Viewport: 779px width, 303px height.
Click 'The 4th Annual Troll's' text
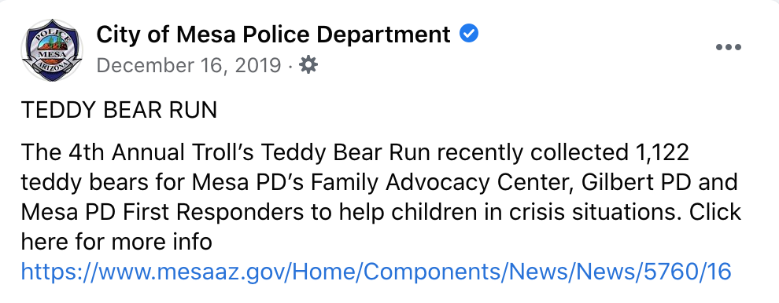click(x=137, y=153)
